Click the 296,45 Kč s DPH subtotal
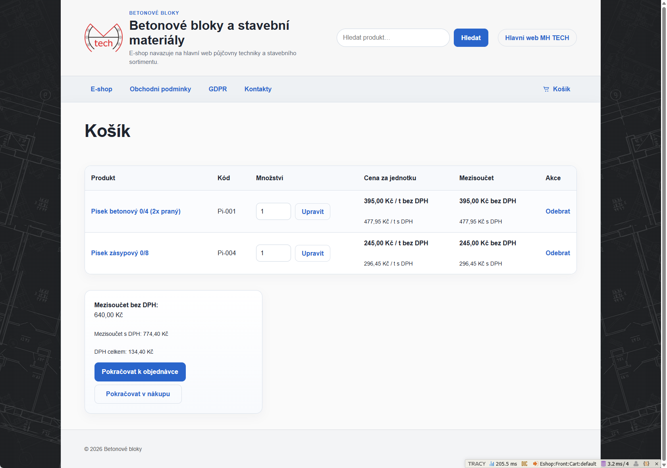667x468 pixels. (x=481, y=264)
